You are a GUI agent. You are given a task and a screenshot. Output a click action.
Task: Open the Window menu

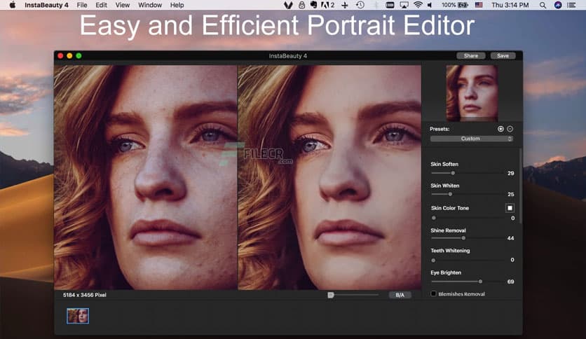tap(150, 5)
